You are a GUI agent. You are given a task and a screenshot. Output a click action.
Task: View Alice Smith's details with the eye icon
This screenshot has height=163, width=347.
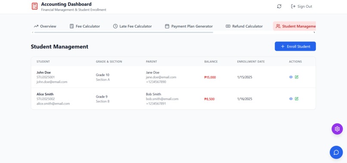click(291, 98)
